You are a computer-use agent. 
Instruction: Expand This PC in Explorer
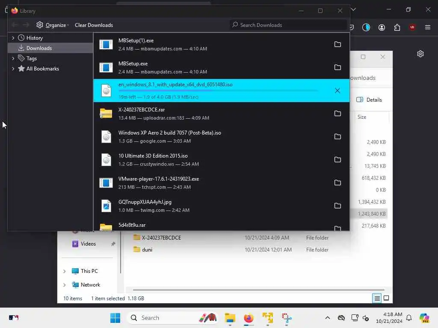65,271
